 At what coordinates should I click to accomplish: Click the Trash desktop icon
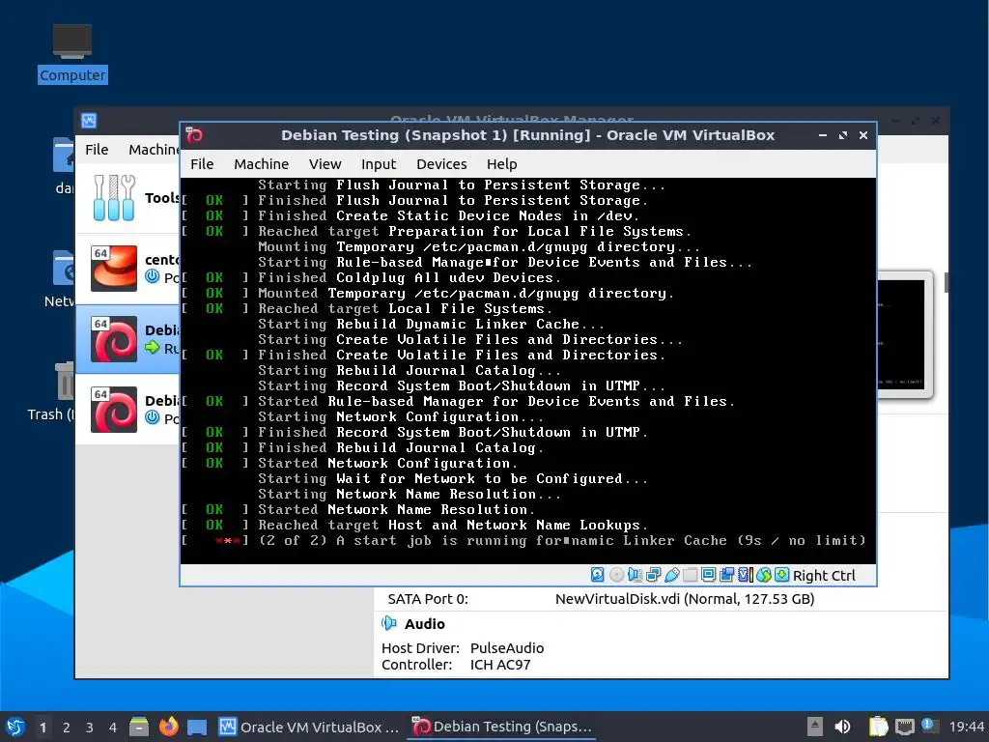coord(63,381)
